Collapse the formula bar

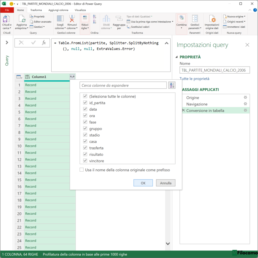[x=167, y=43]
